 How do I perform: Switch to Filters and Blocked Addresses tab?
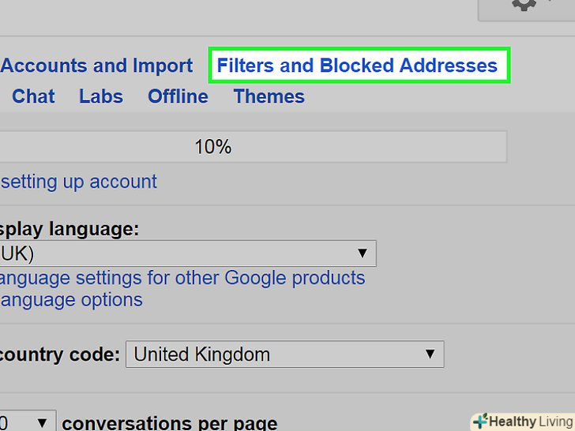[x=358, y=66]
